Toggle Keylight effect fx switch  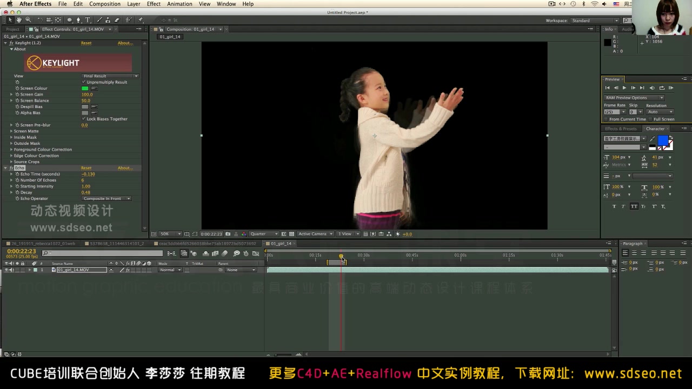pyautogui.click(x=11, y=43)
